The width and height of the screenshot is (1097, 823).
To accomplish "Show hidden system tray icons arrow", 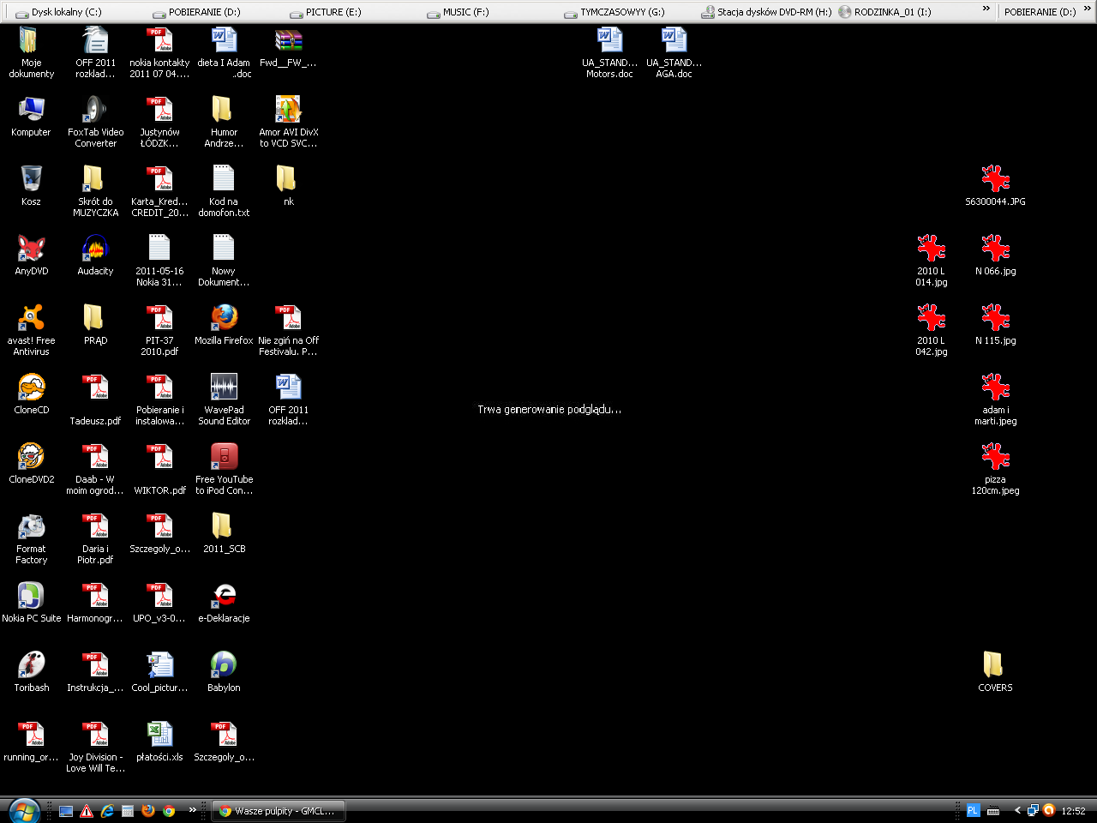I will [x=1017, y=811].
